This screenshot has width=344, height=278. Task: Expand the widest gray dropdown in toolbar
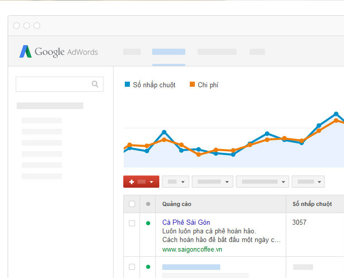coord(262,182)
